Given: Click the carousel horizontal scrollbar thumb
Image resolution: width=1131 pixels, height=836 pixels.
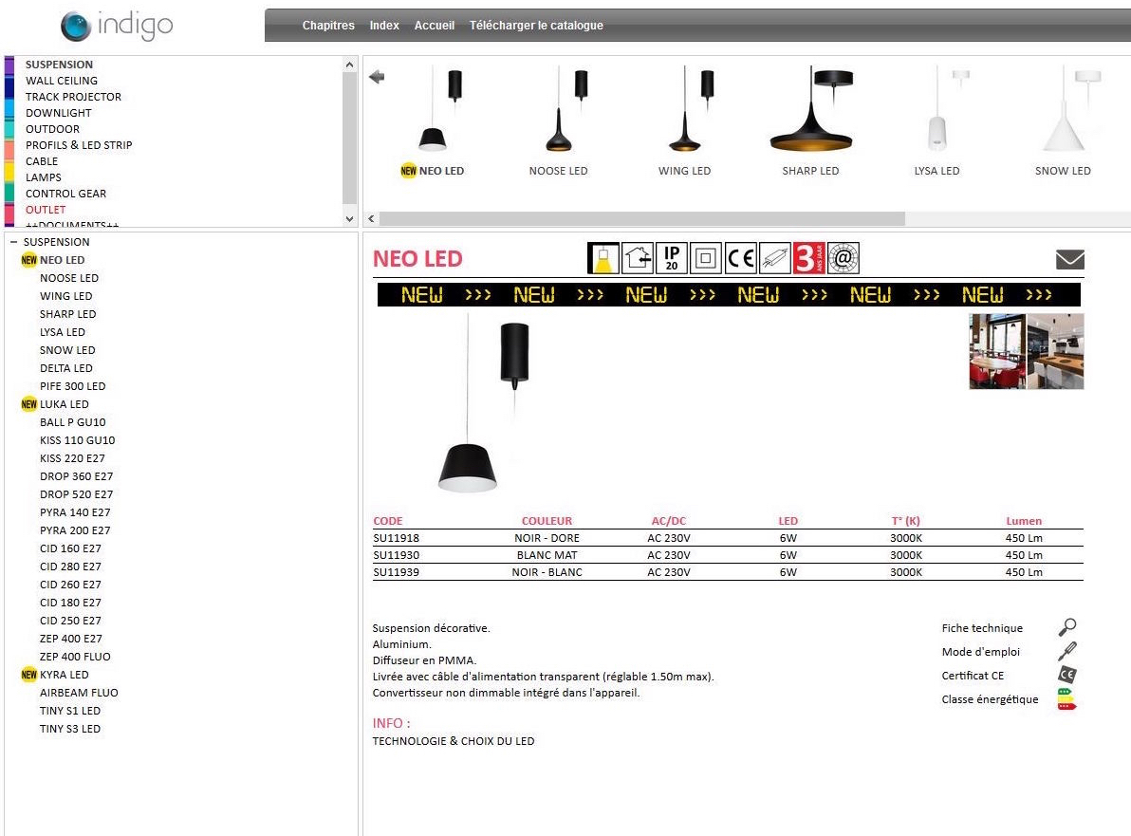Looking at the screenshot, I should coord(642,218).
